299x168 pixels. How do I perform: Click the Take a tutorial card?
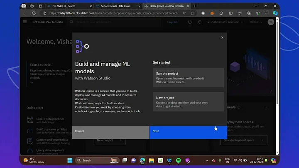(49, 74)
